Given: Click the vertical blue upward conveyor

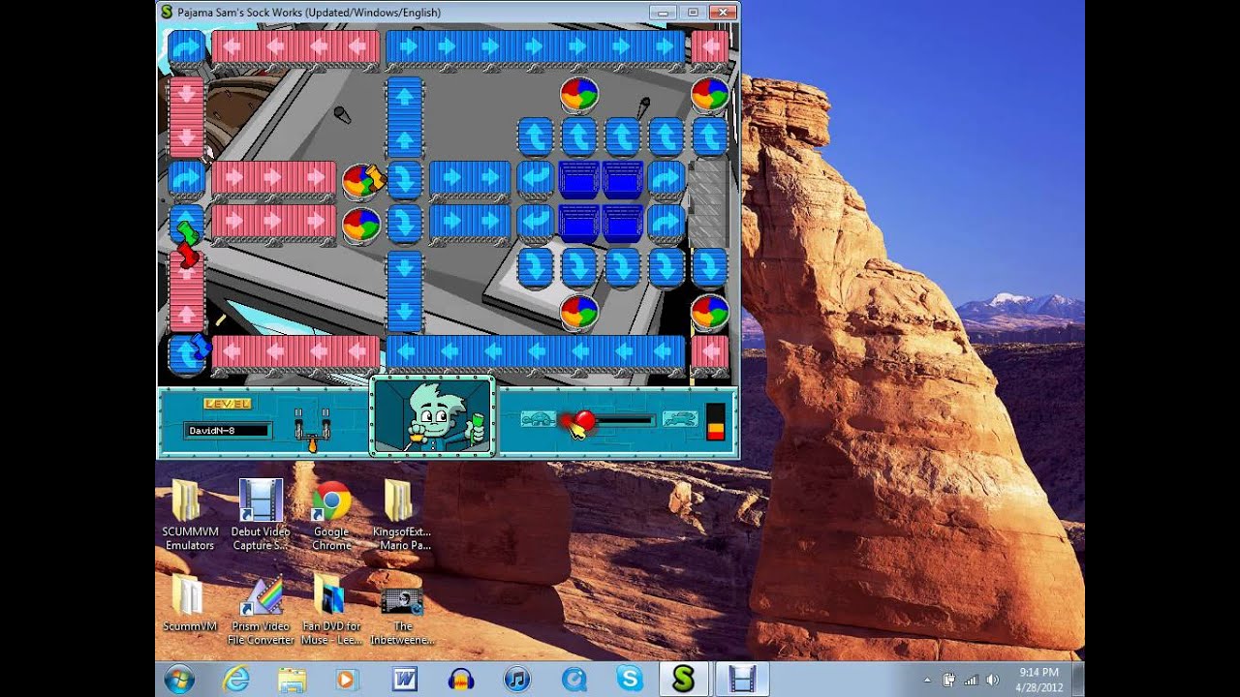Looking at the screenshot, I should click(x=405, y=115).
